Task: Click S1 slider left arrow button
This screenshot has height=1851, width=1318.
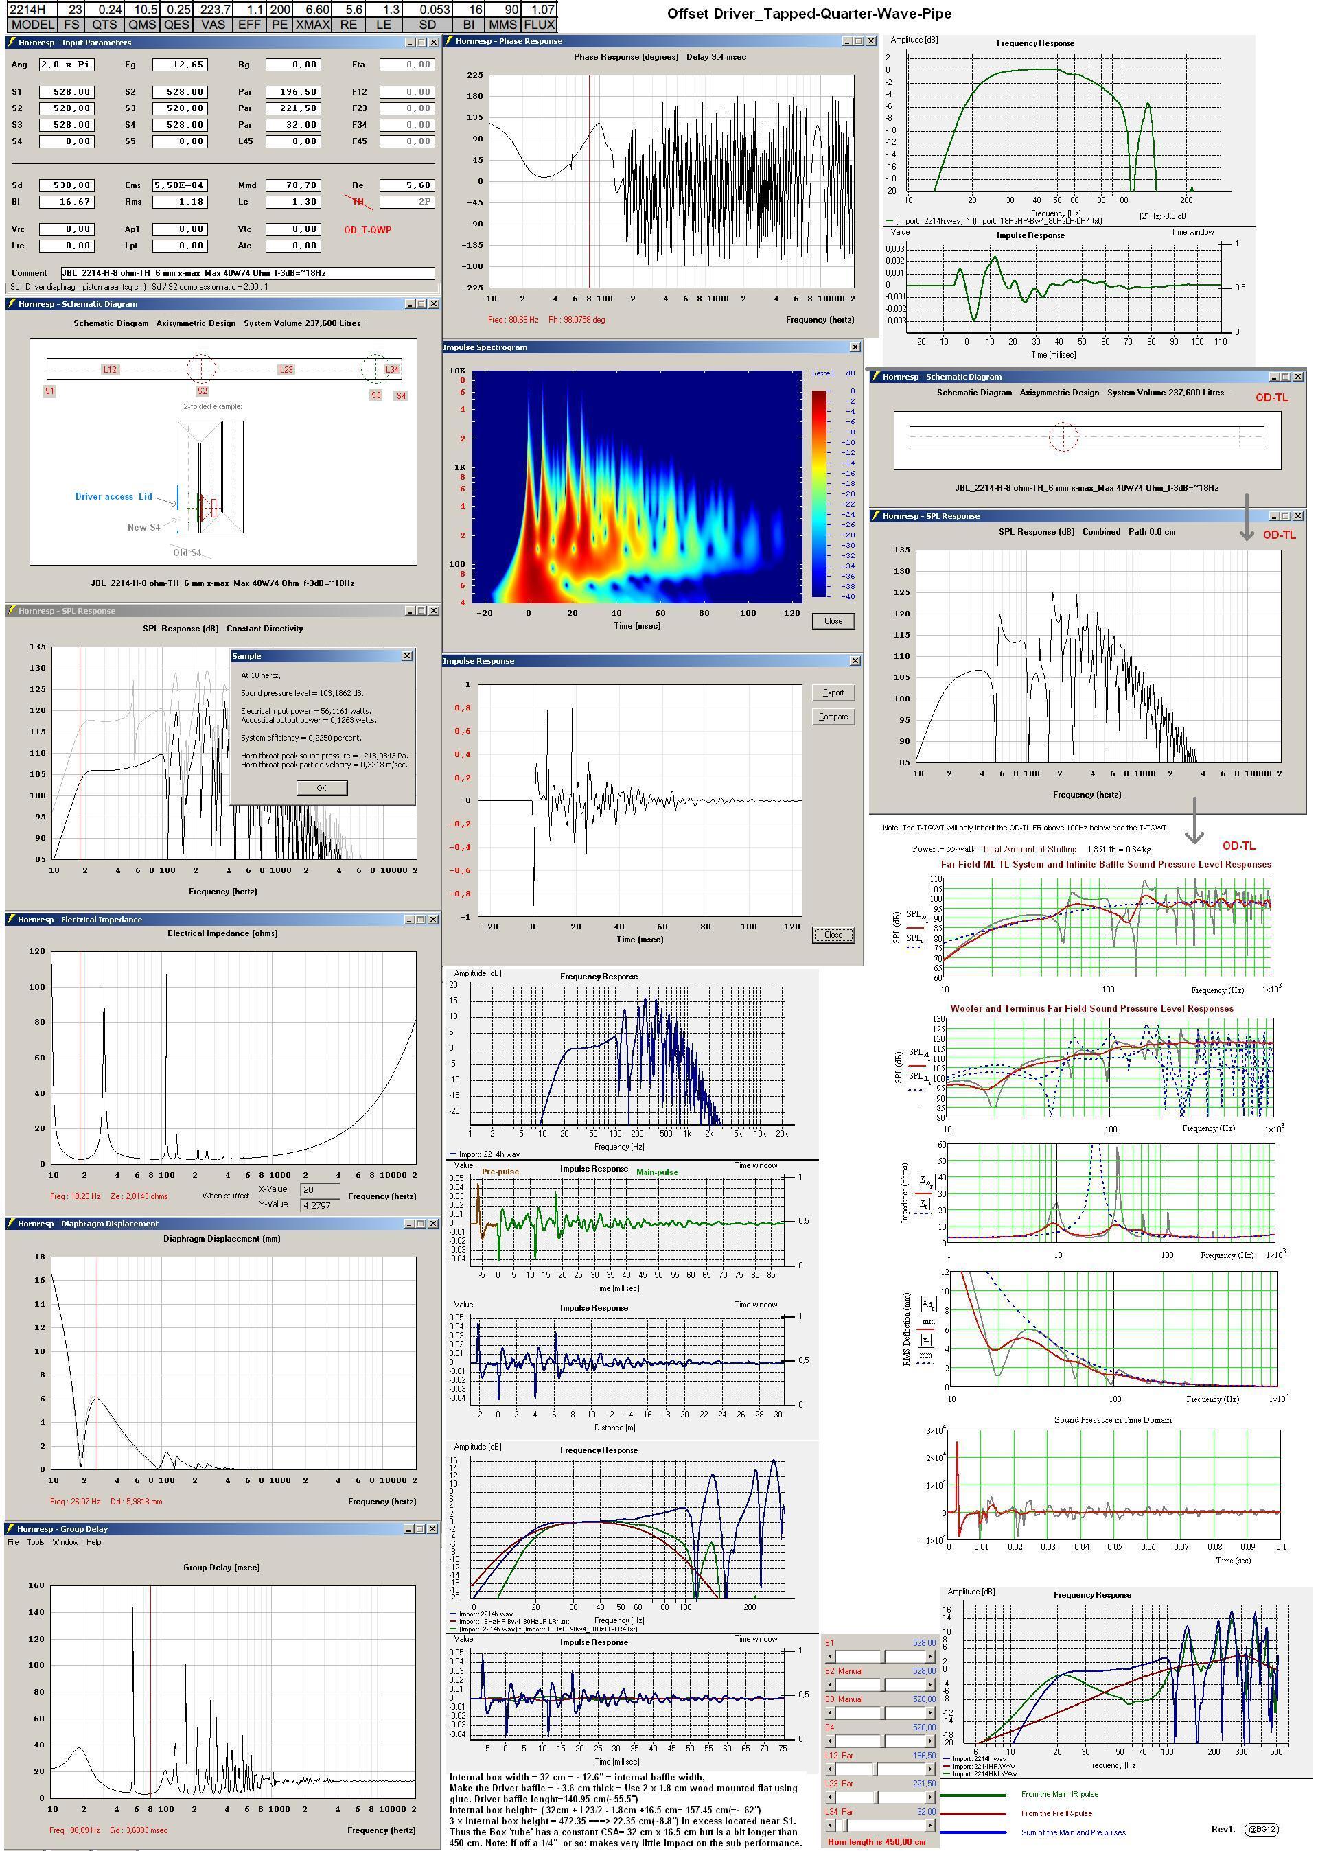Action: coord(830,1656)
